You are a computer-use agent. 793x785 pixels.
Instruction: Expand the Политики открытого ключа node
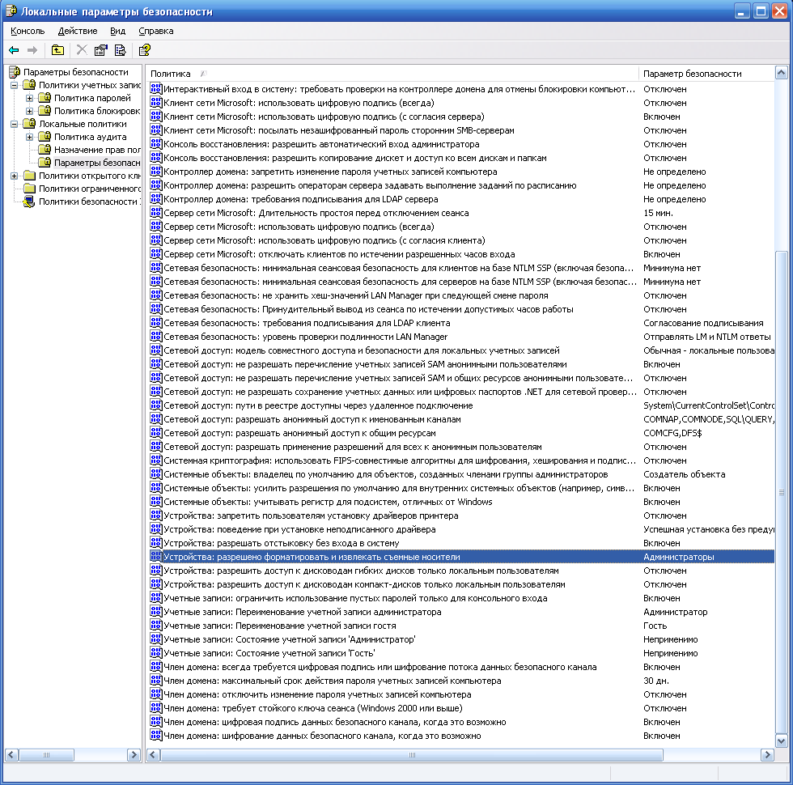(15, 176)
